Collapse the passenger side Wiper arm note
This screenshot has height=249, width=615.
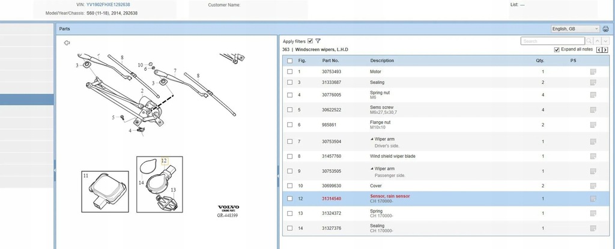372,169
